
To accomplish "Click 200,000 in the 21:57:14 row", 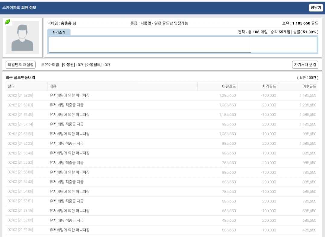I will (x=269, y=124).
